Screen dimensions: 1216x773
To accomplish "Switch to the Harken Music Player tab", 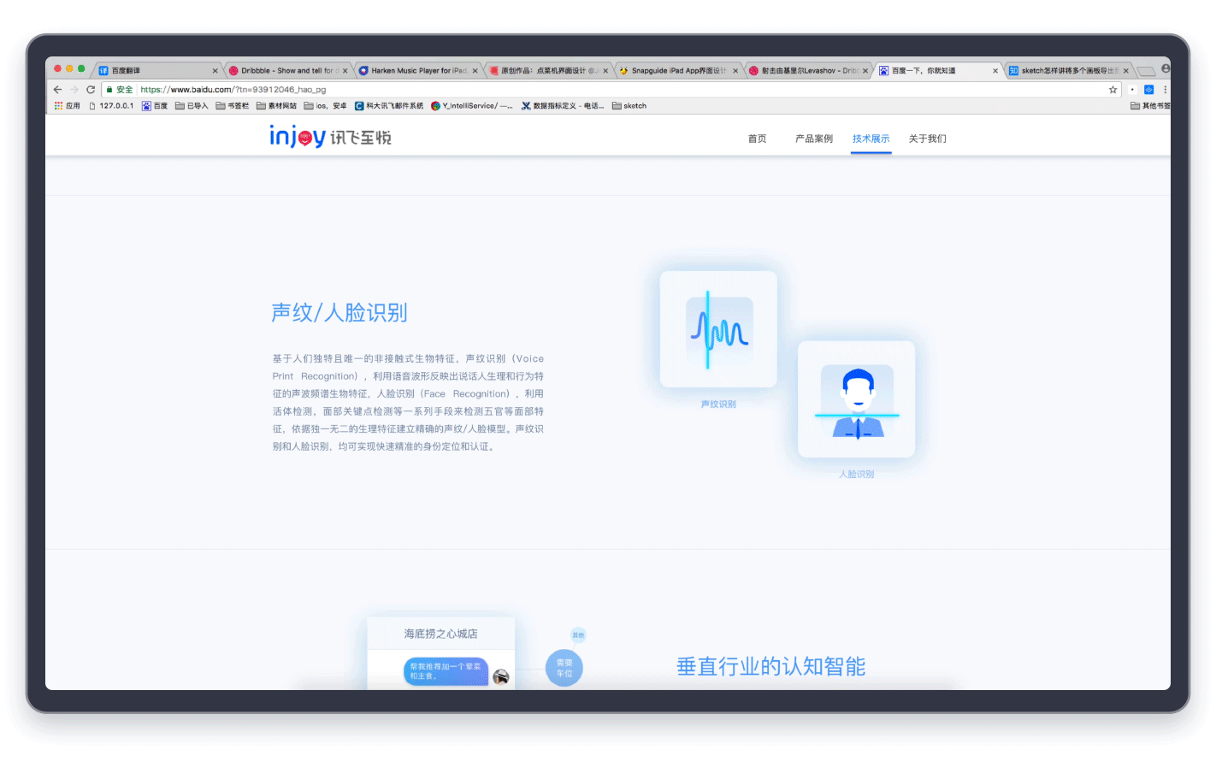I will tap(418, 71).
